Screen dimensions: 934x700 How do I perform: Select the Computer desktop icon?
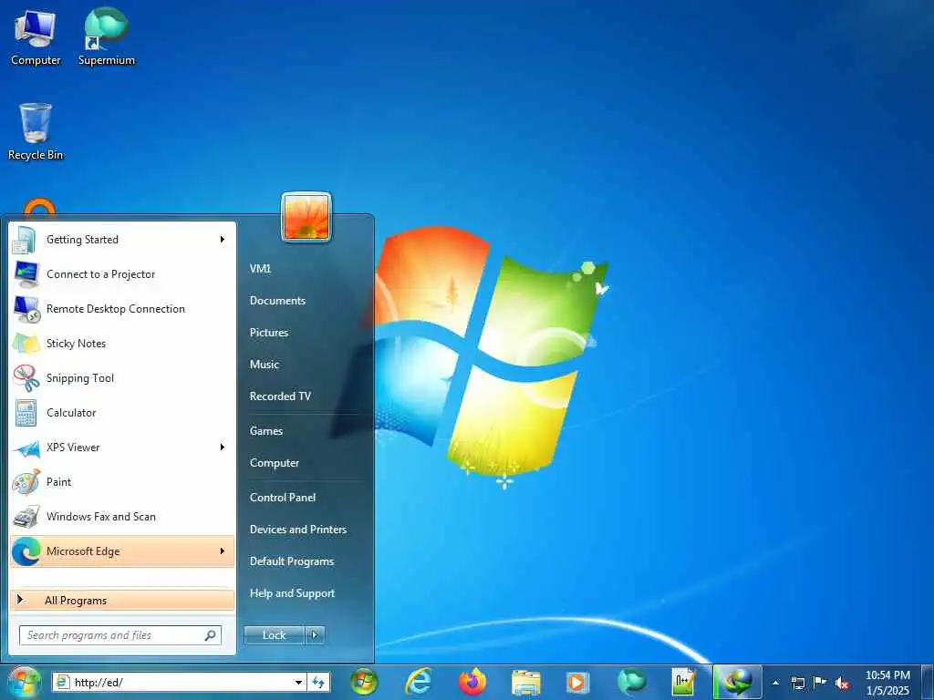(36, 38)
